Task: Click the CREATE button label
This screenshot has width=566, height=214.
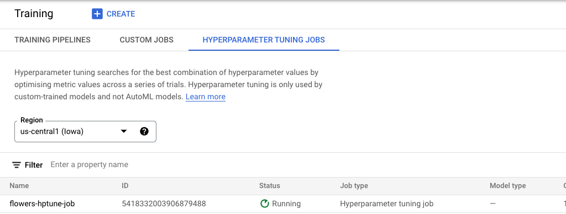Action: click(120, 14)
